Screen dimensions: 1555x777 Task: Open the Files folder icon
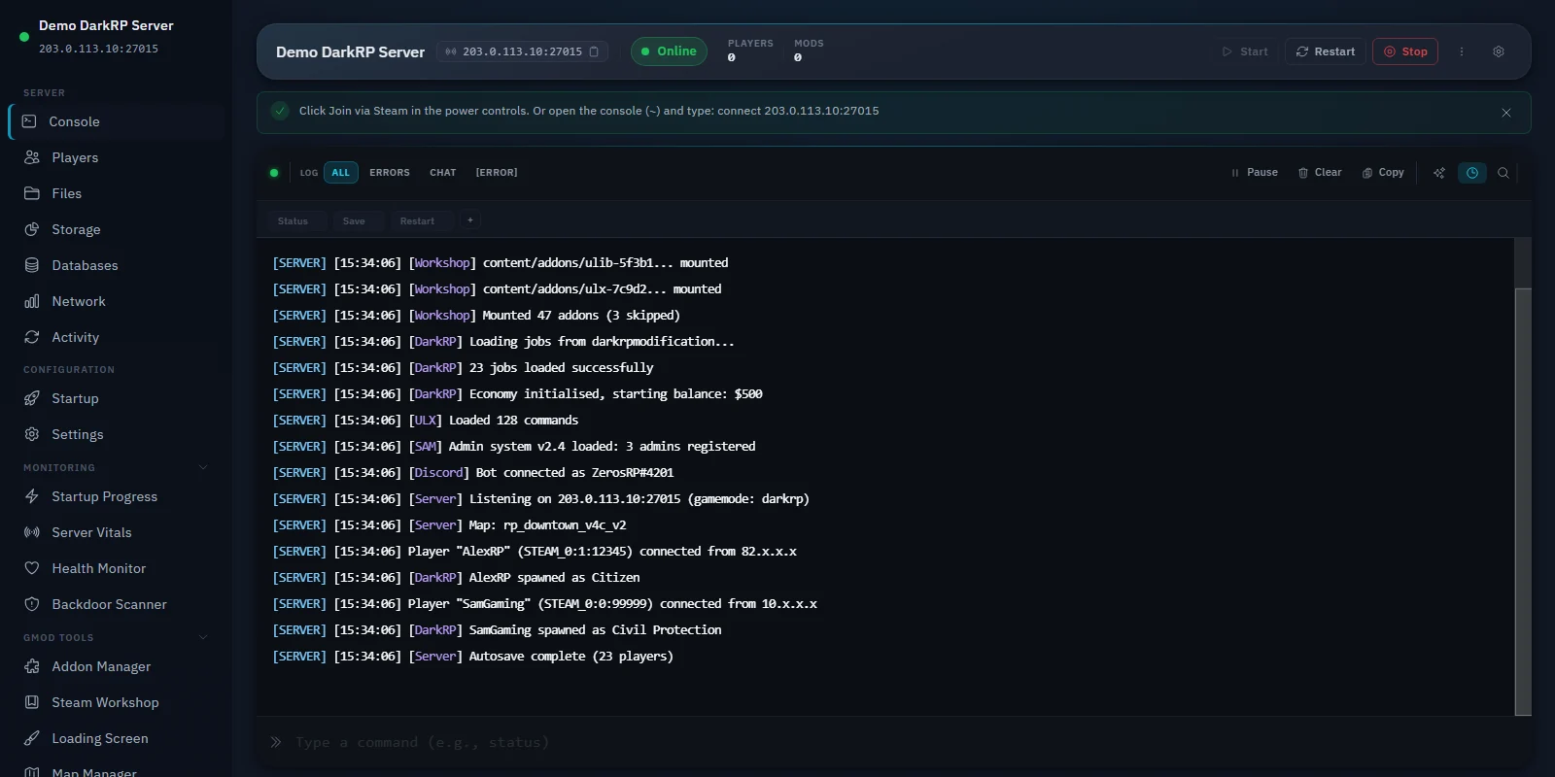click(x=32, y=193)
